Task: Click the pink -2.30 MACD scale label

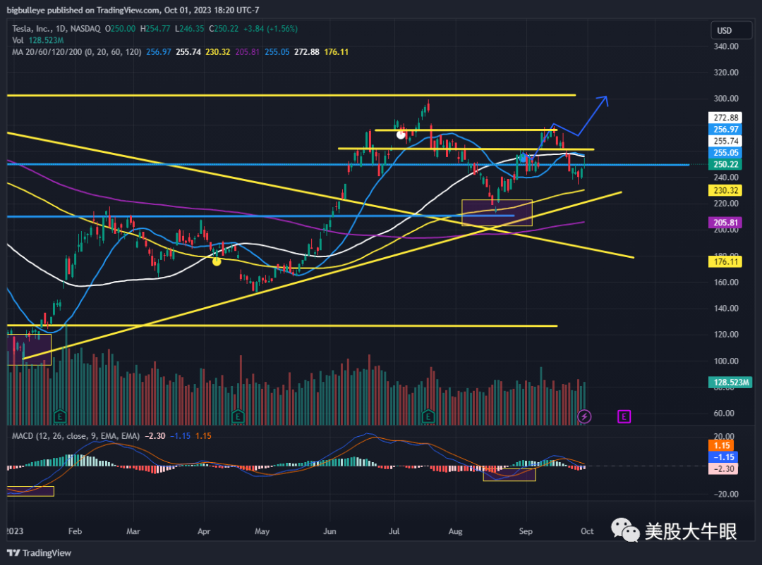Action: tap(723, 469)
